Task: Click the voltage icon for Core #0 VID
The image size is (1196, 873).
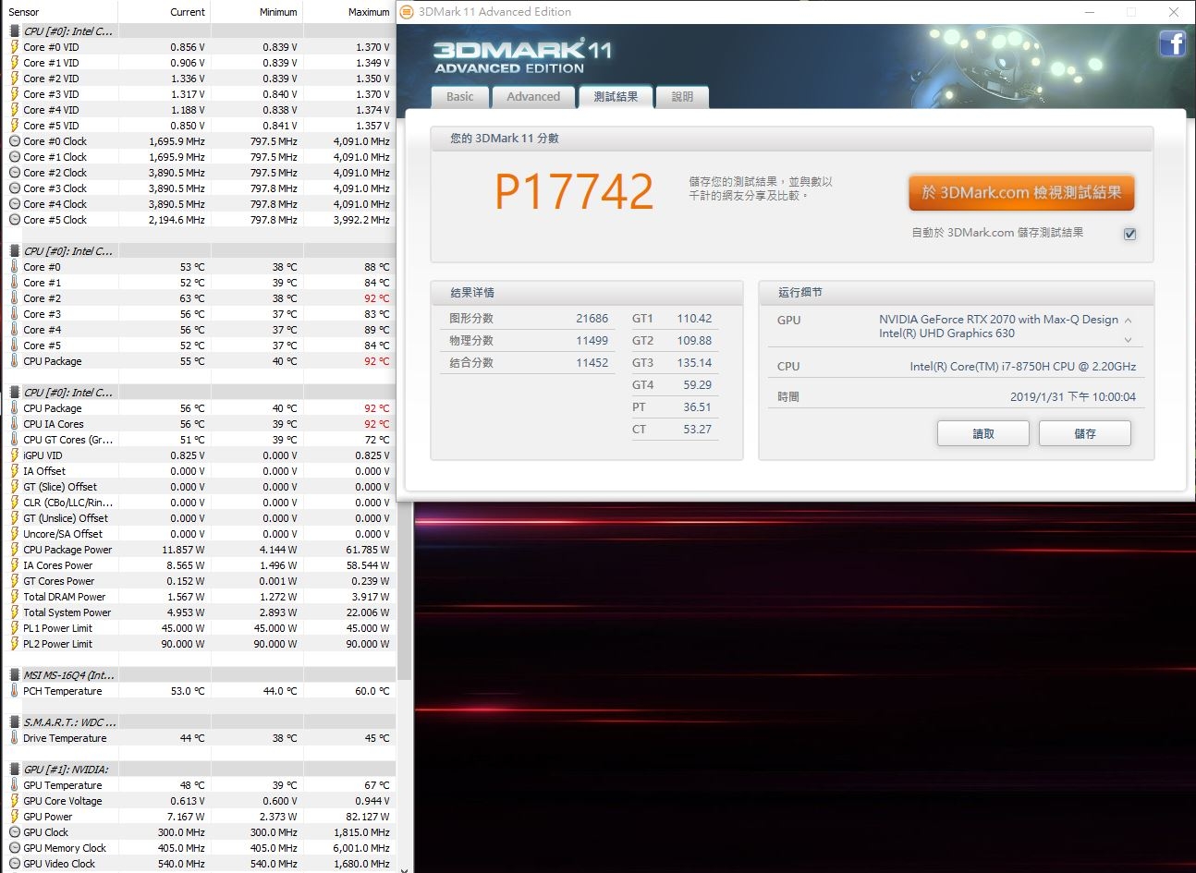Action: [15, 47]
